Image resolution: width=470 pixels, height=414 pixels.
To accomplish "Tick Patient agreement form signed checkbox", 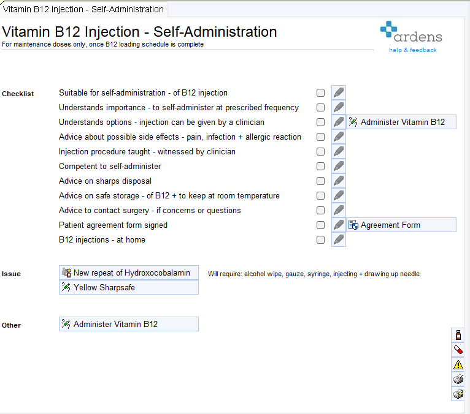I will (x=320, y=225).
